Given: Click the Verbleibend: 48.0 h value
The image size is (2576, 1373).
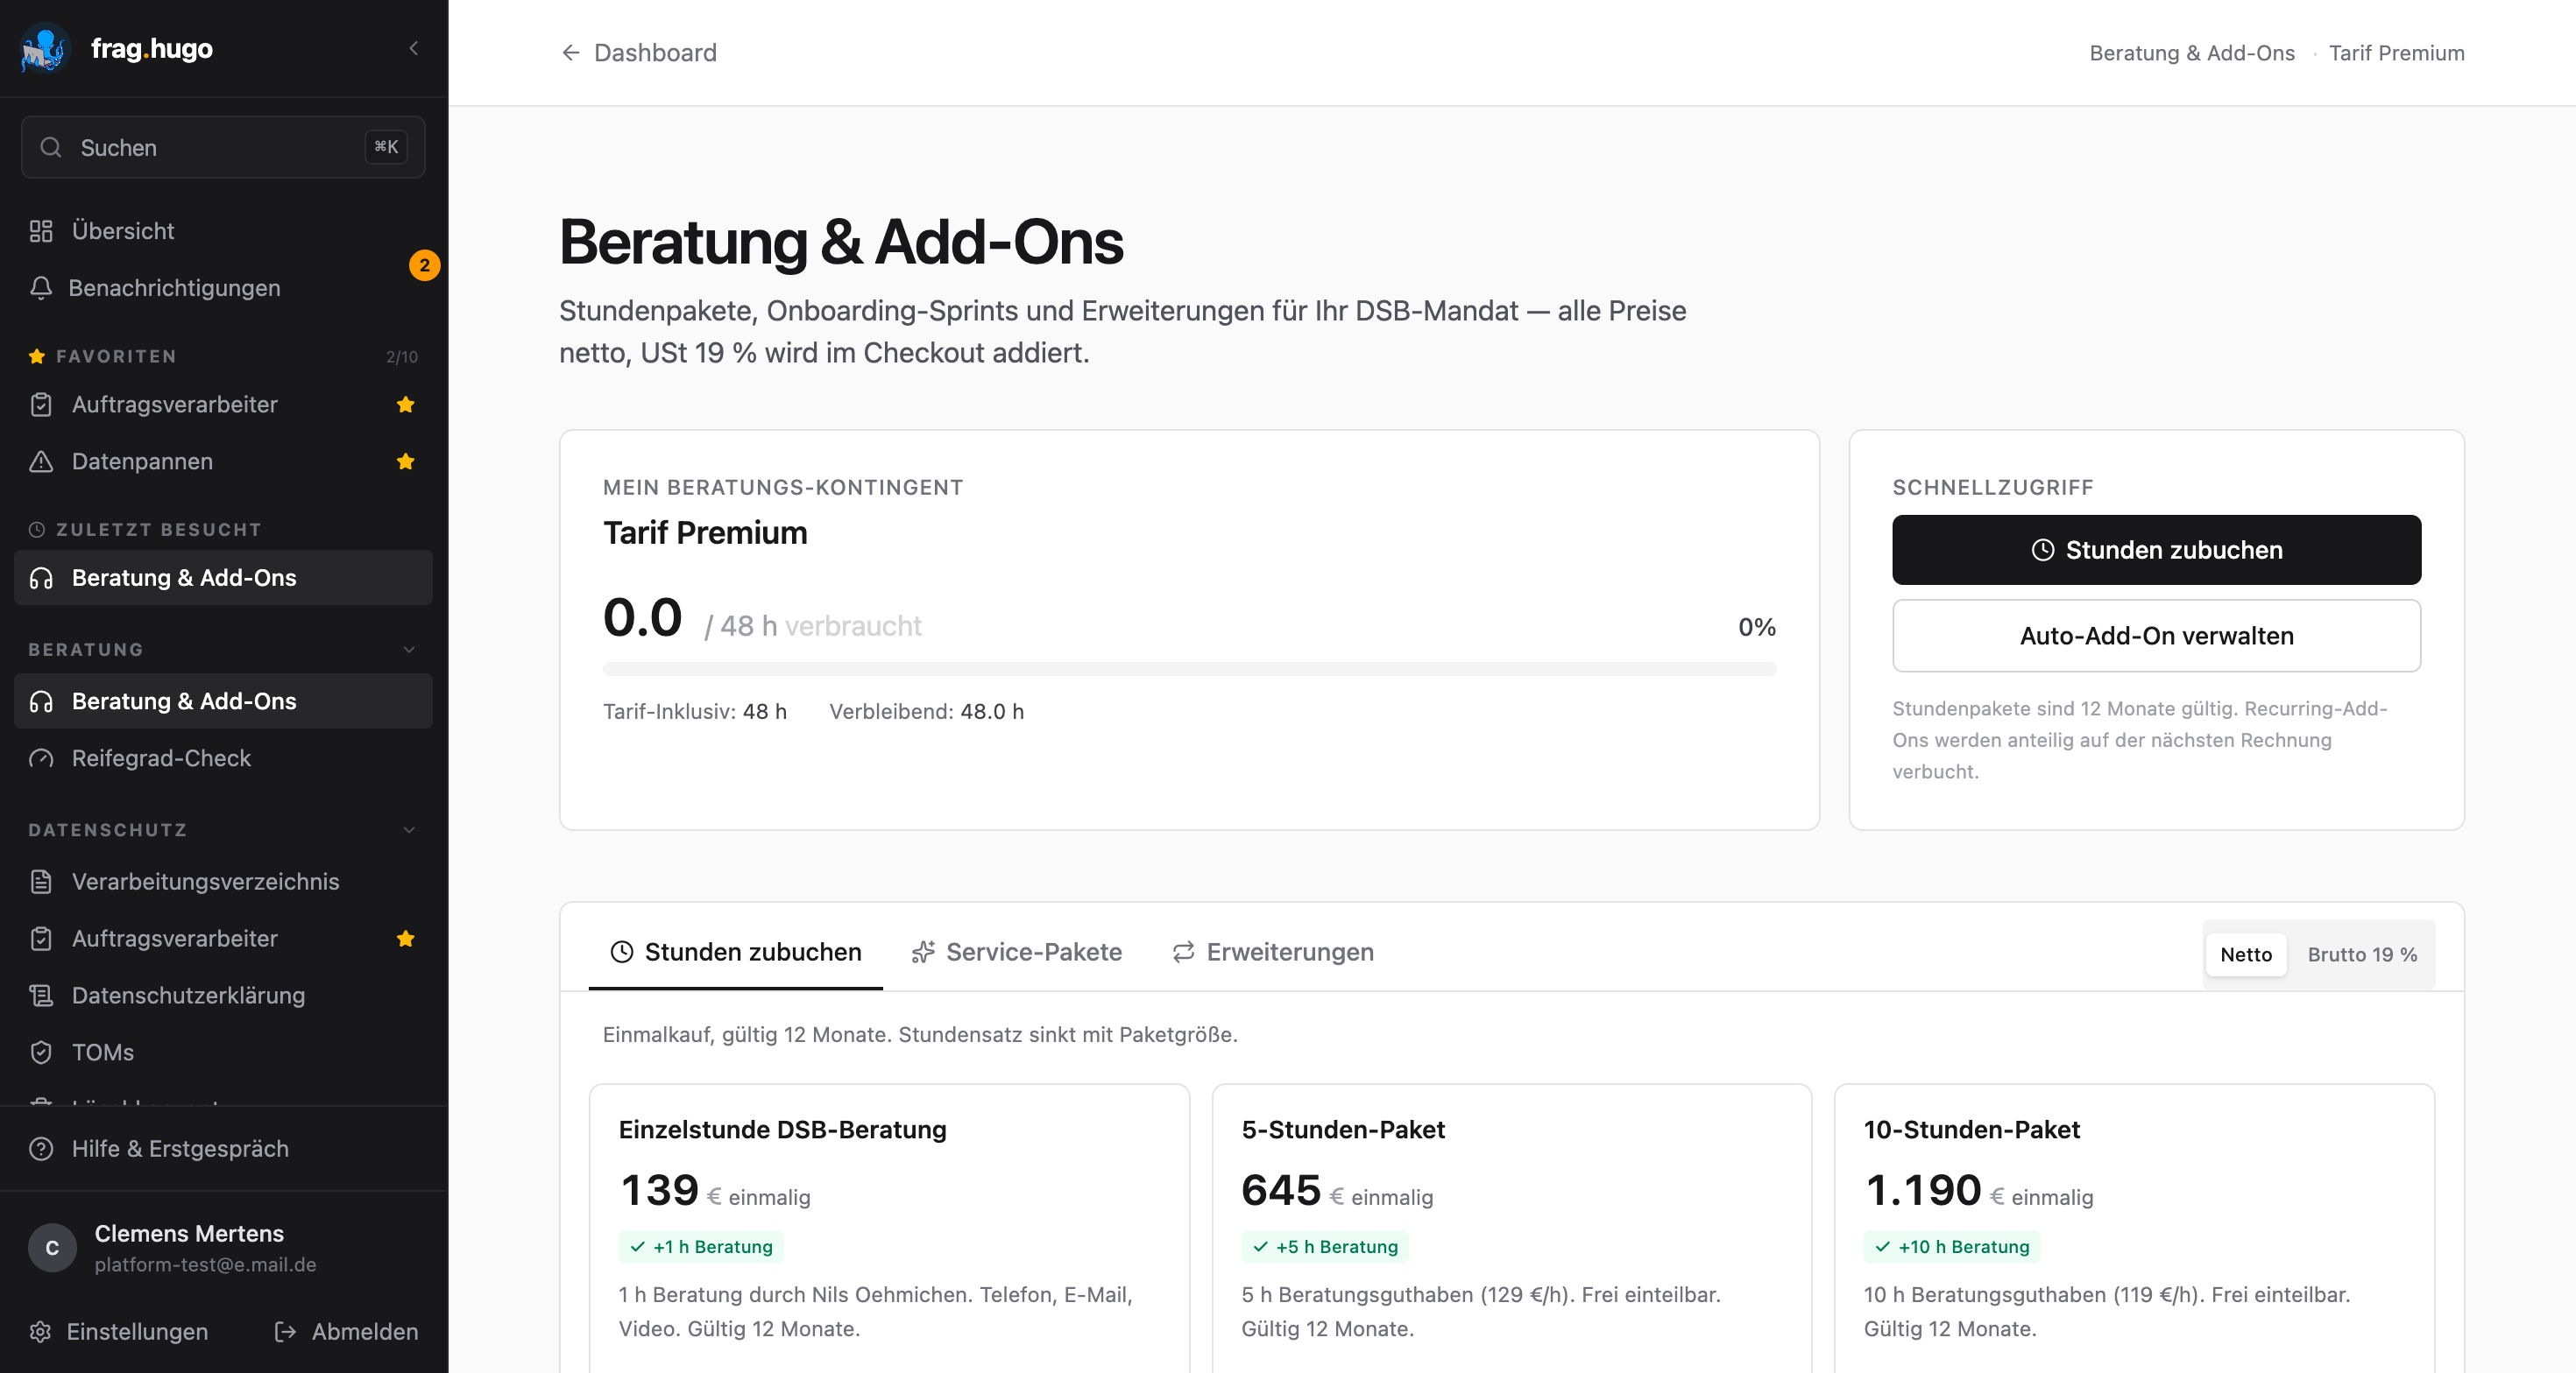Looking at the screenshot, I should point(926,712).
